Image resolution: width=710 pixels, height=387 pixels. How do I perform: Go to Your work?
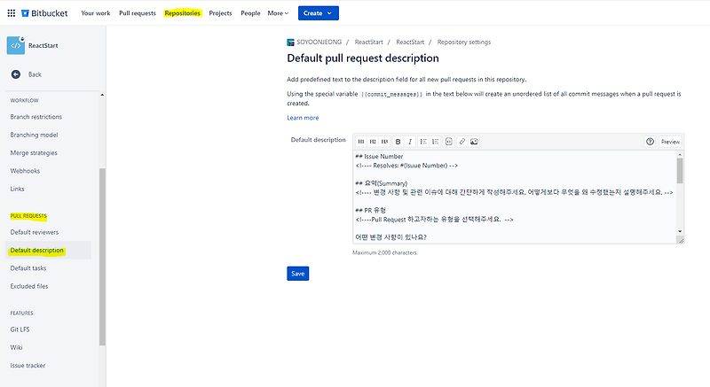click(96, 13)
